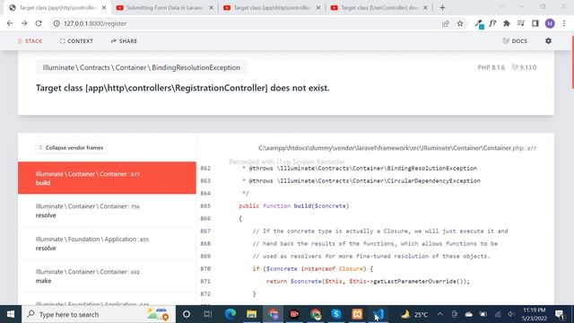View site information icon in address bar
Screen dimensions: 574x323
pyautogui.click(x=57, y=23)
